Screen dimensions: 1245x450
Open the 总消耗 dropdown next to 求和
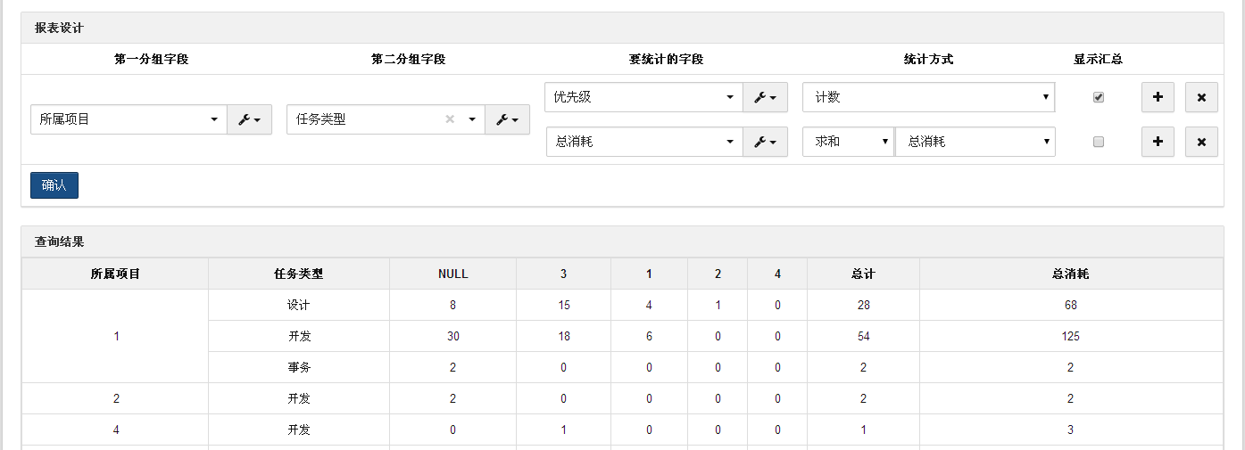pyautogui.click(x=975, y=142)
